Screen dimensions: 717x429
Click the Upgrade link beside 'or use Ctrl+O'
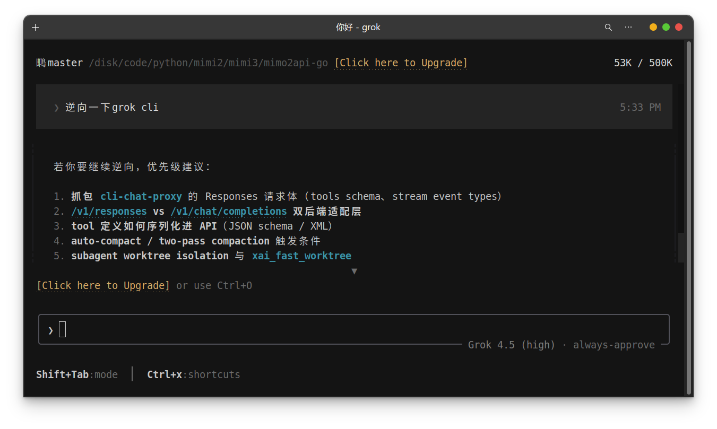103,286
